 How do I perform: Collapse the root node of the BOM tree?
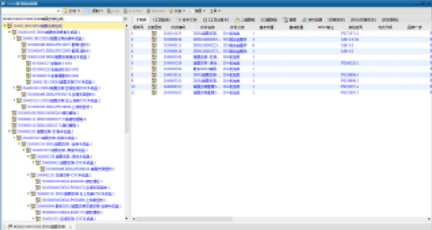[4, 25]
